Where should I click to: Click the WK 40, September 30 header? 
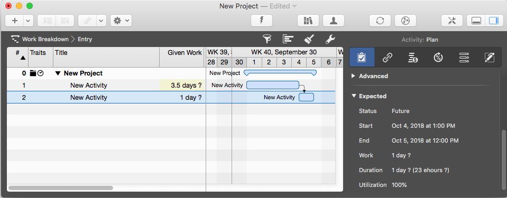tap(284, 52)
